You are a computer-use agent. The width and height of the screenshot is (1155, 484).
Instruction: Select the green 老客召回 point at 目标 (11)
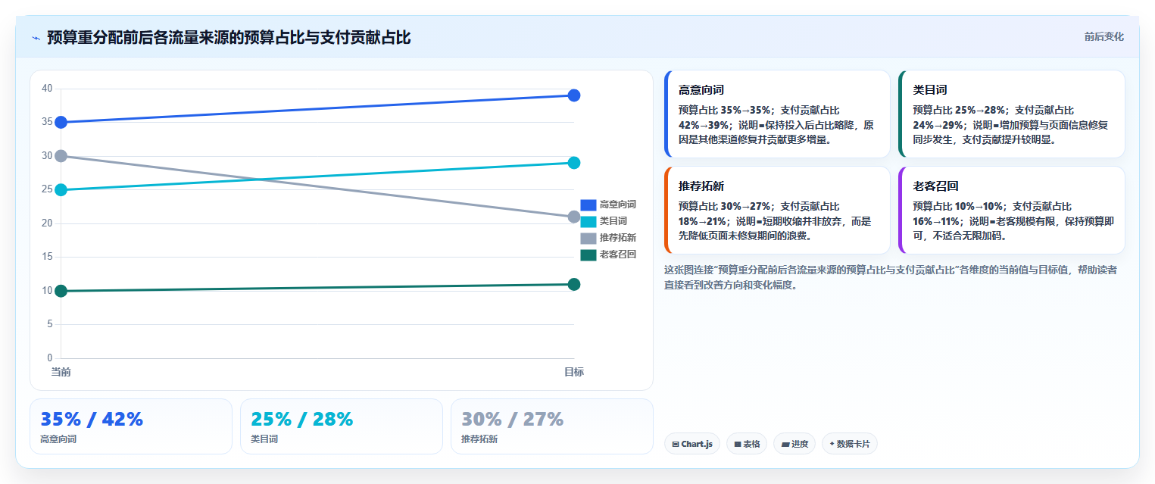574,284
